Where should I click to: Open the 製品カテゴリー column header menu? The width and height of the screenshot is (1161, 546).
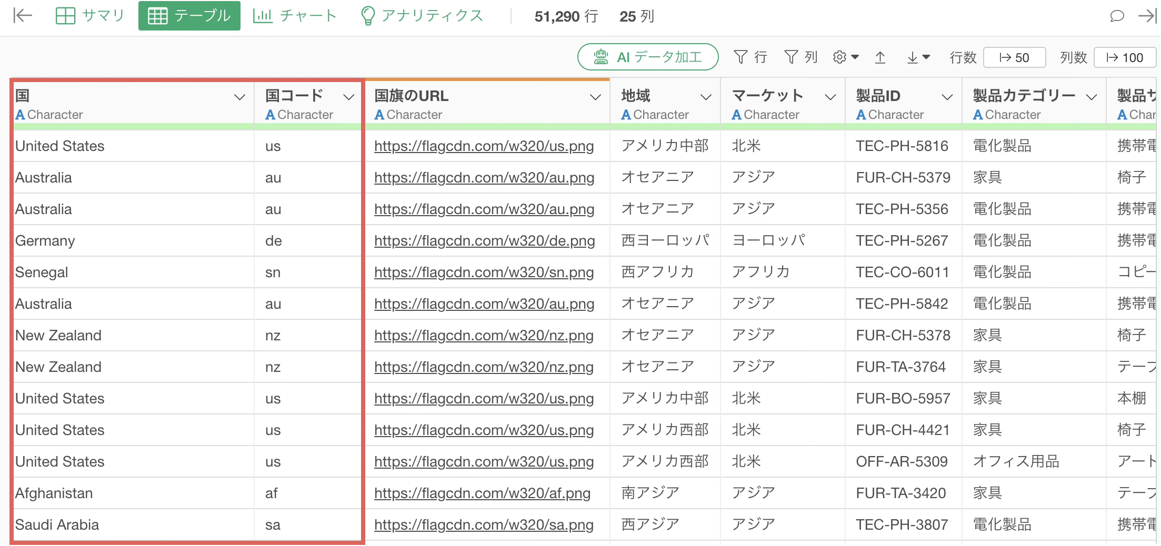[x=1092, y=97]
